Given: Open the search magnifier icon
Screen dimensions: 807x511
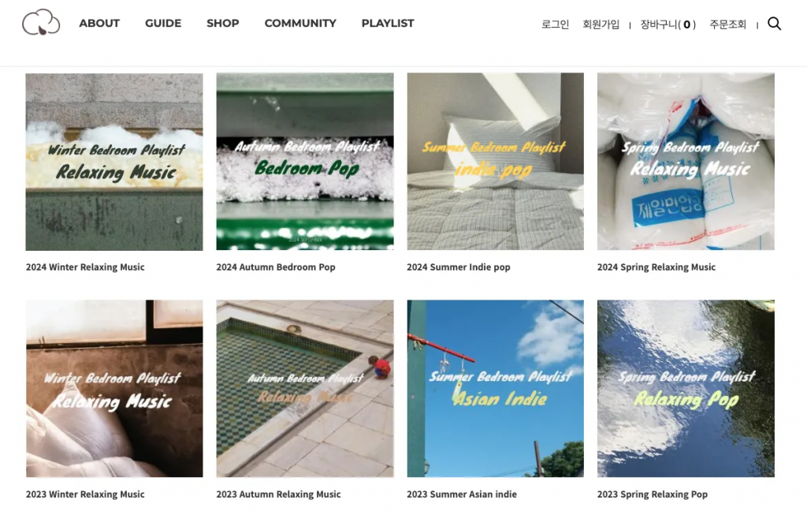Looking at the screenshot, I should tap(774, 24).
